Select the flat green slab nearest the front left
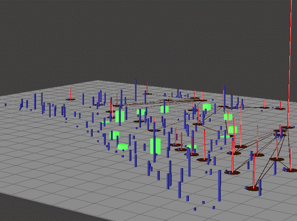297x221 pixels. [x=123, y=147]
